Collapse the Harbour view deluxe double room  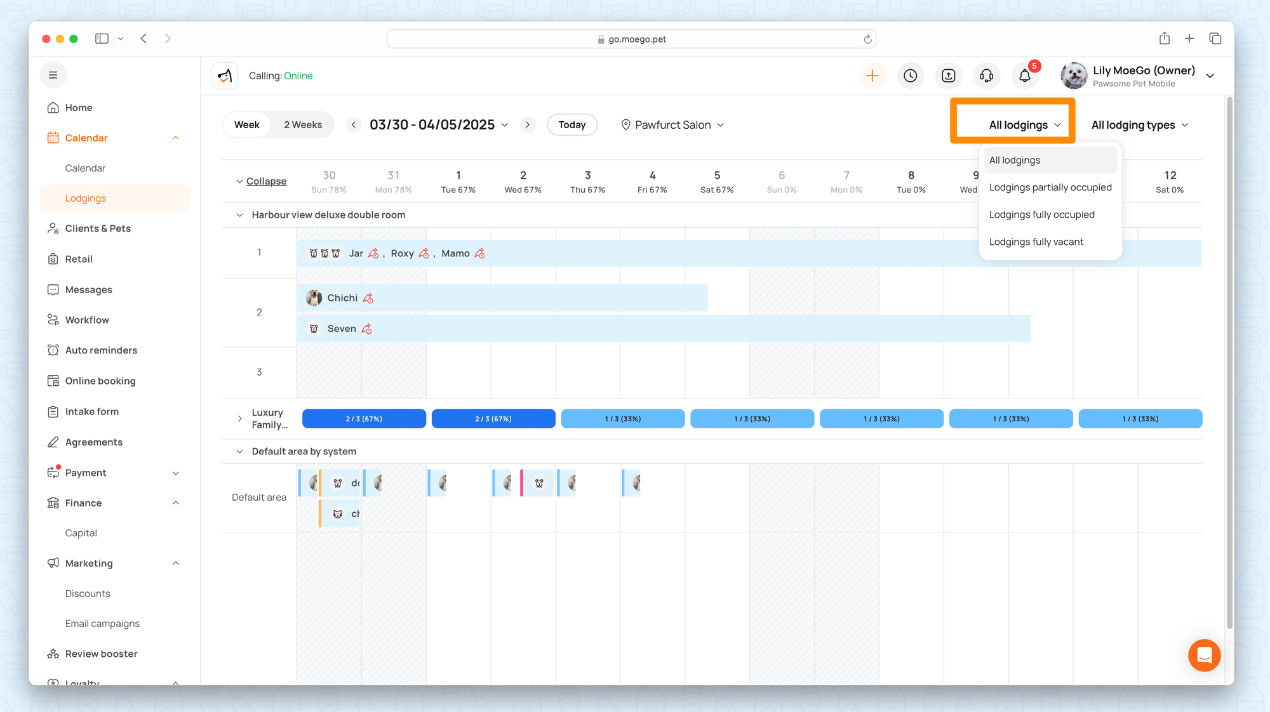(239, 215)
